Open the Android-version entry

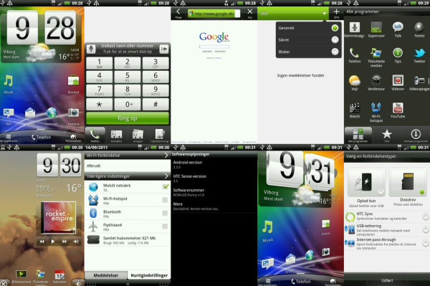[214, 165]
